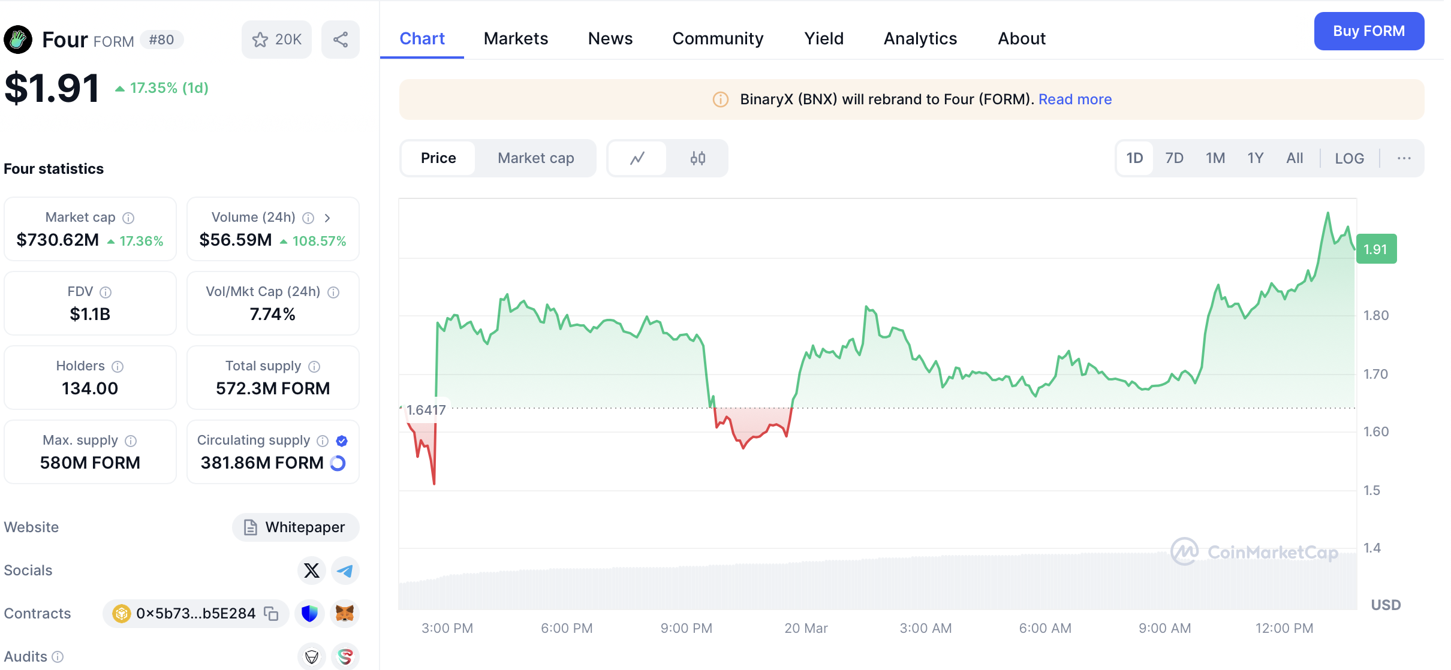Show the Market cap info tooltip icon
Image resolution: width=1451 pixels, height=670 pixels.
128,218
